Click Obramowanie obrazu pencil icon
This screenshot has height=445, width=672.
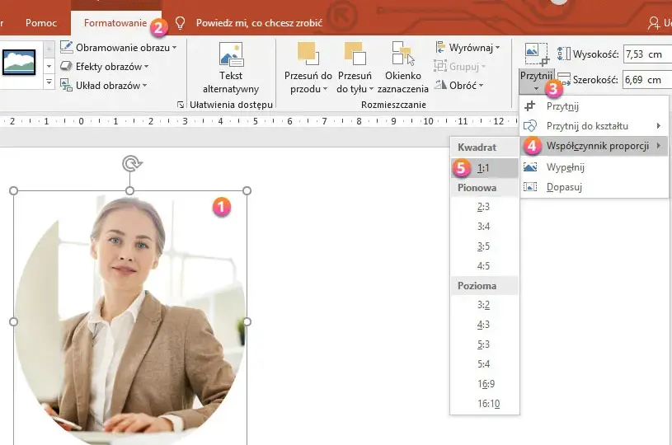66,47
